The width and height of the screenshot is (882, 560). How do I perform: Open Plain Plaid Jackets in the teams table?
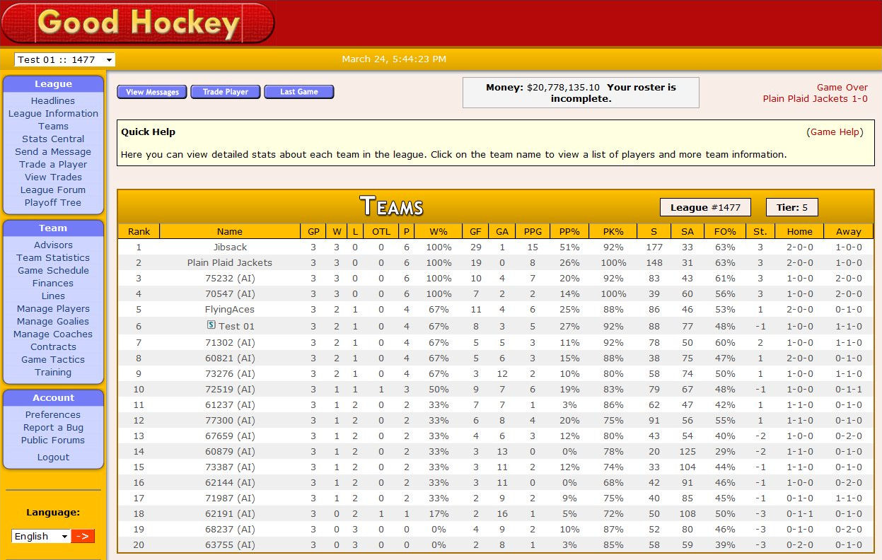[230, 263]
